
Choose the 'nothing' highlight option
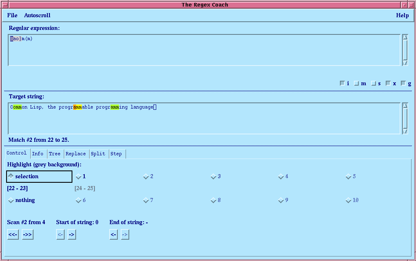click(x=11, y=200)
